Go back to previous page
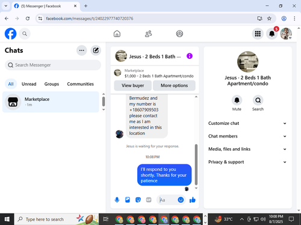This screenshot has height=225, width=301. (7, 19)
